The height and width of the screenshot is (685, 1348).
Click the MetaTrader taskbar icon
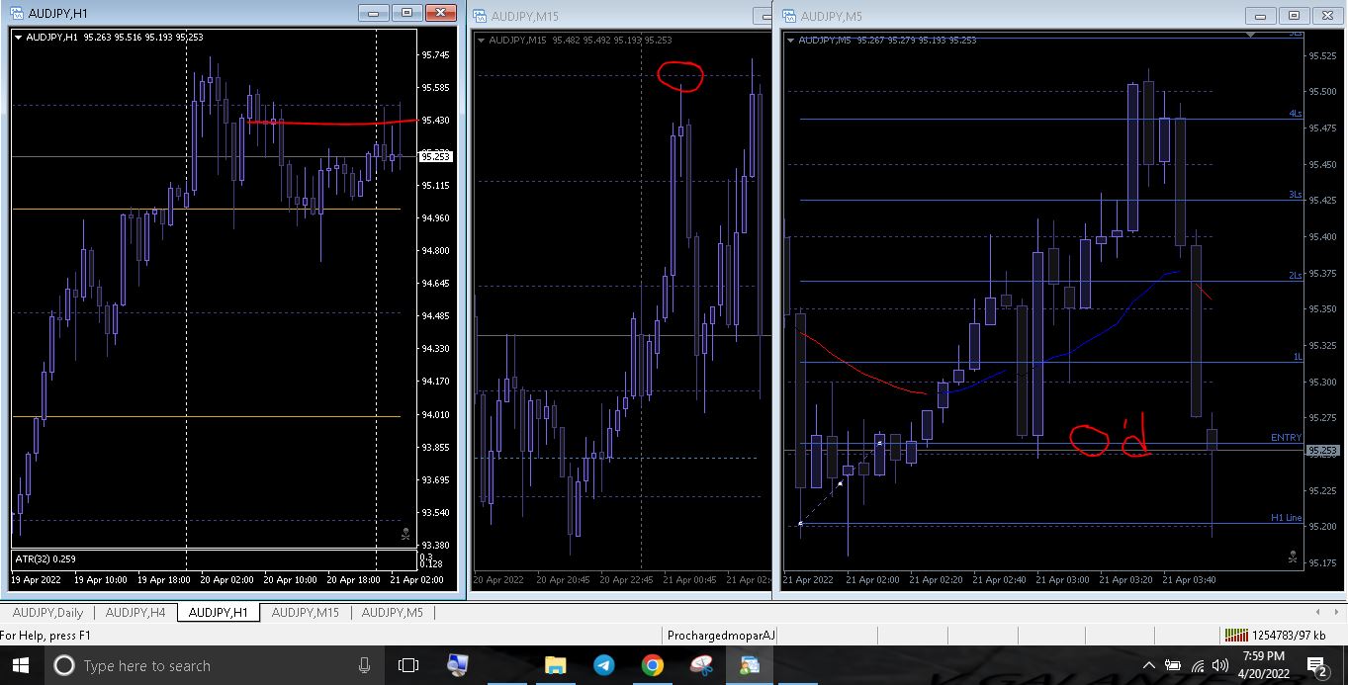(749, 665)
